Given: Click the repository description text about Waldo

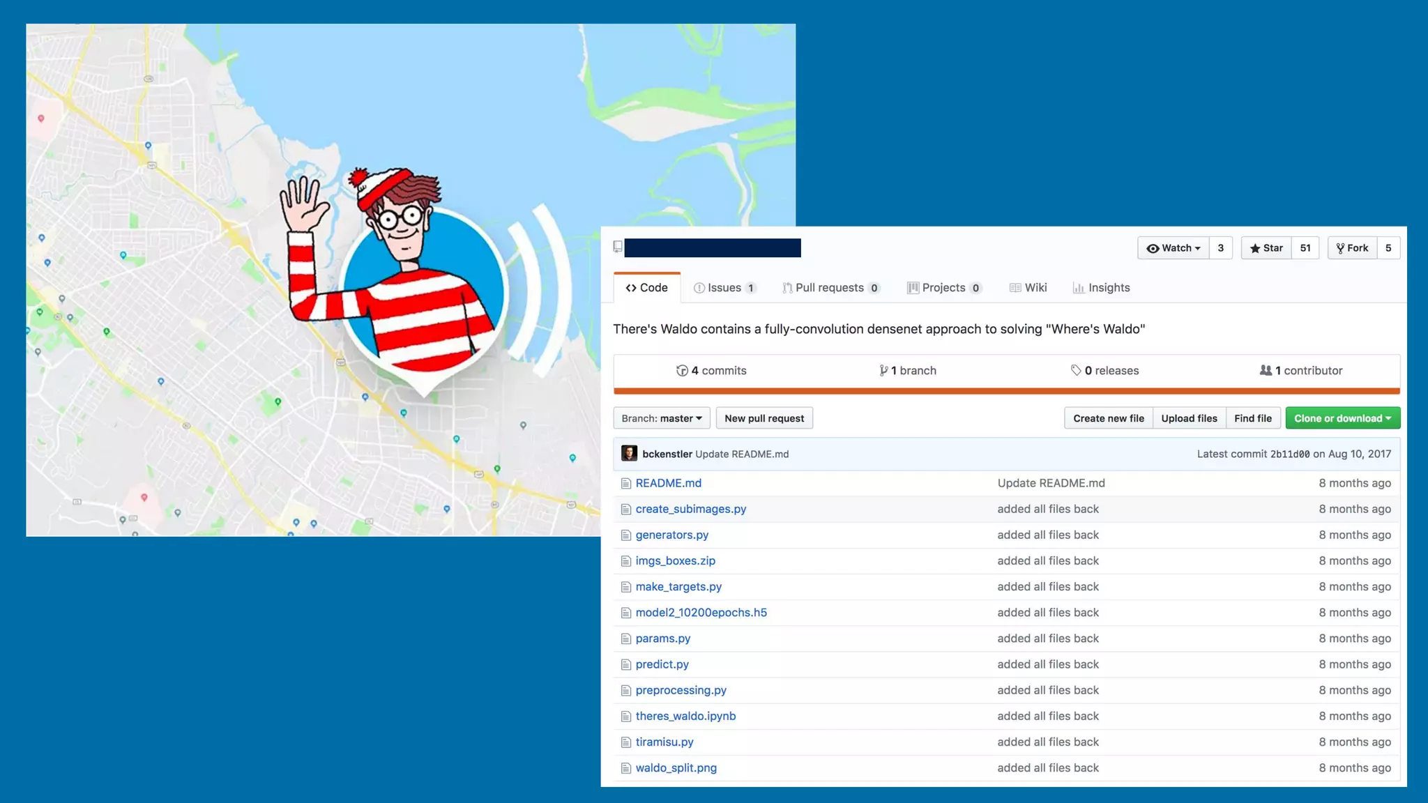Looking at the screenshot, I should pyautogui.click(x=879, y=329).
